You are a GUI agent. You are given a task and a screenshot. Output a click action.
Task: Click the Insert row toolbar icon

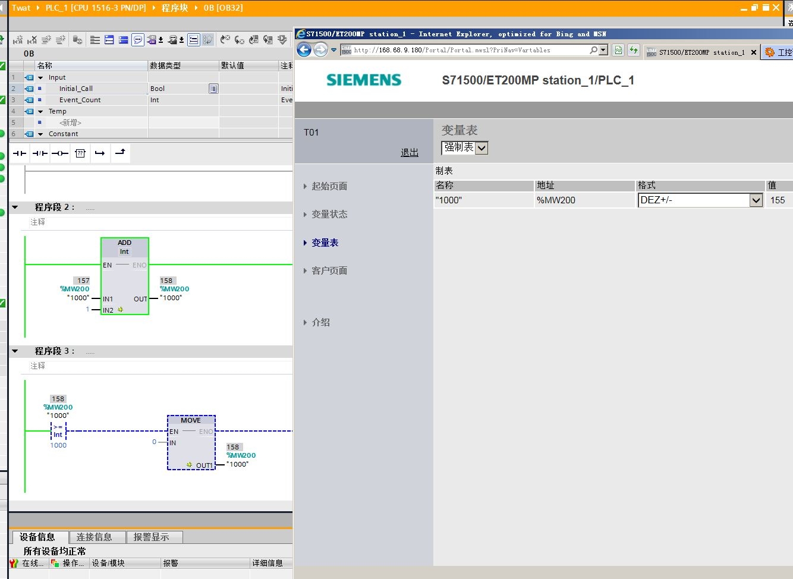click(x=46, y=40)
